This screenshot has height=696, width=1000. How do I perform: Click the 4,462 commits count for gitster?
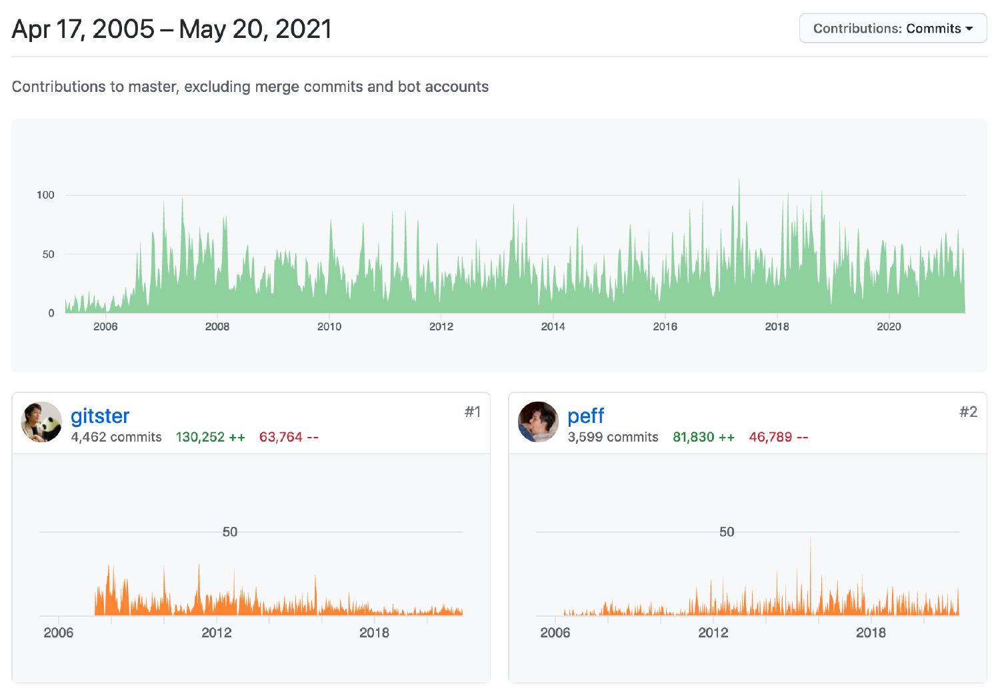pyautogui.click(x=116, y=437)
